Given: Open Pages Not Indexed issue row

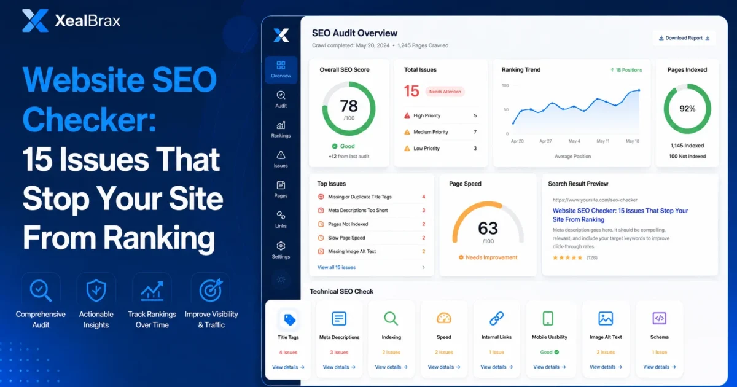Looking at the screenshot, I should [x=372, y=224].
